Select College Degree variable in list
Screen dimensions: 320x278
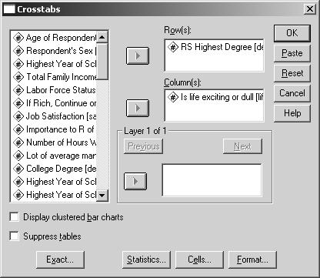(x=55, y=169)
